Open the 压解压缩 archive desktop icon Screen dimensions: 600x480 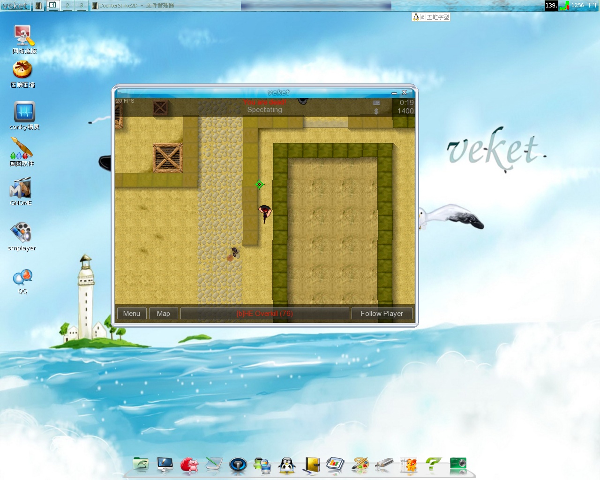(22, 75)
